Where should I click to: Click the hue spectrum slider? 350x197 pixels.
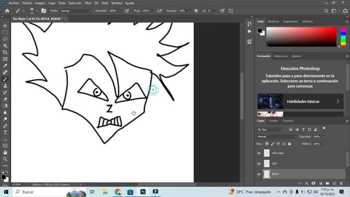[x=343, y=37]
